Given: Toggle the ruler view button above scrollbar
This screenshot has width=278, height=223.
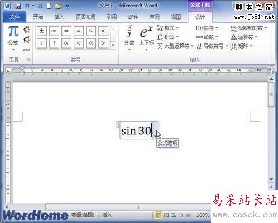Looking at the screenshot, I should [x=271, y=71].
